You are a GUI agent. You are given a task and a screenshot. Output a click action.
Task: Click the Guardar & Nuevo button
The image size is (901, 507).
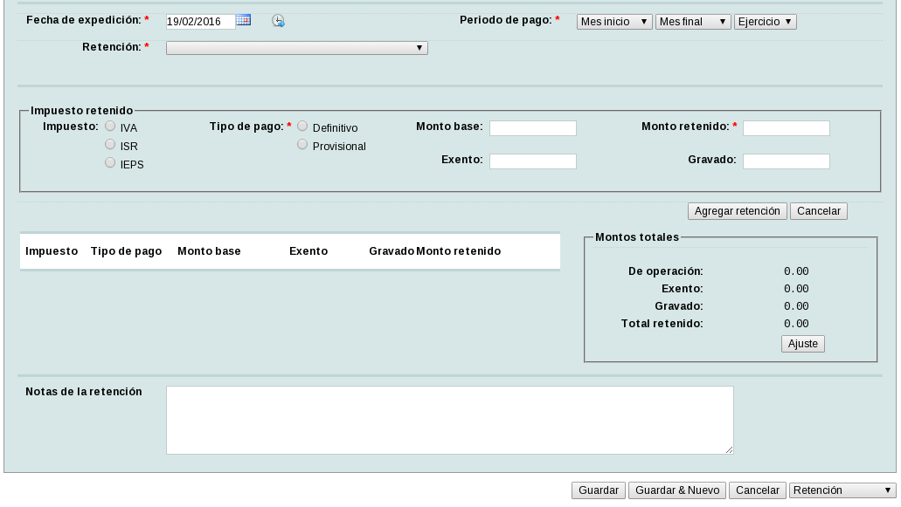(x=676, y=490)
